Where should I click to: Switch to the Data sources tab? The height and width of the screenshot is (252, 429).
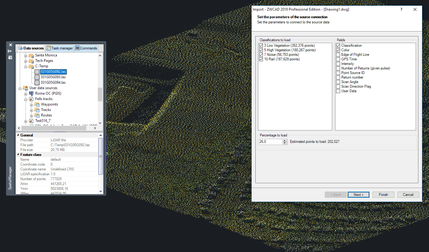pyautogui.click(x=31, y=48)
